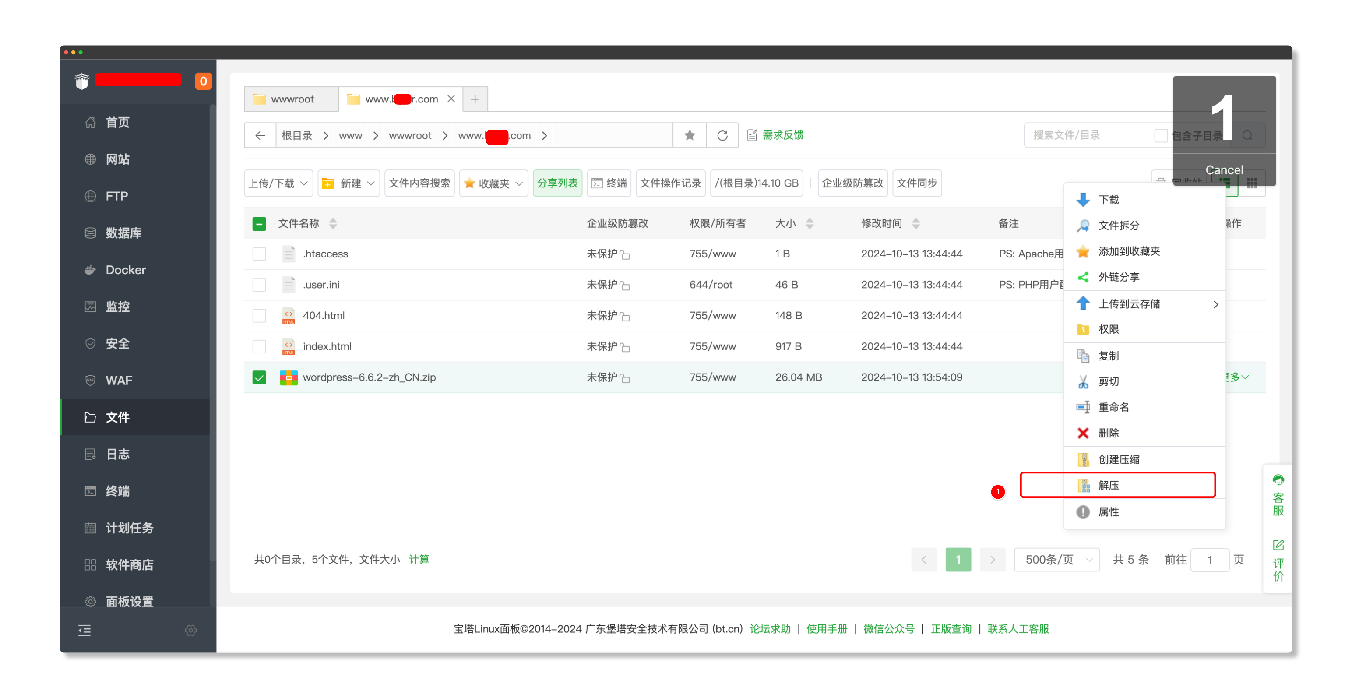Screen dimensions: 1352x698
Task: Click the 日志 logs icon in sidebar
Action: point(90,454)
